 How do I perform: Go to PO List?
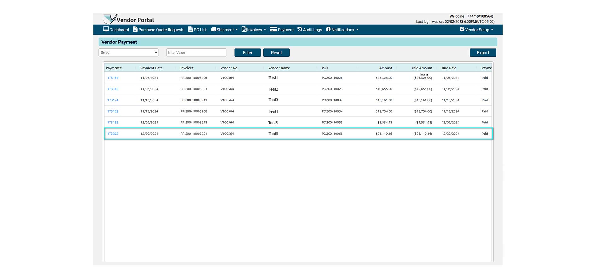[198, 30]
